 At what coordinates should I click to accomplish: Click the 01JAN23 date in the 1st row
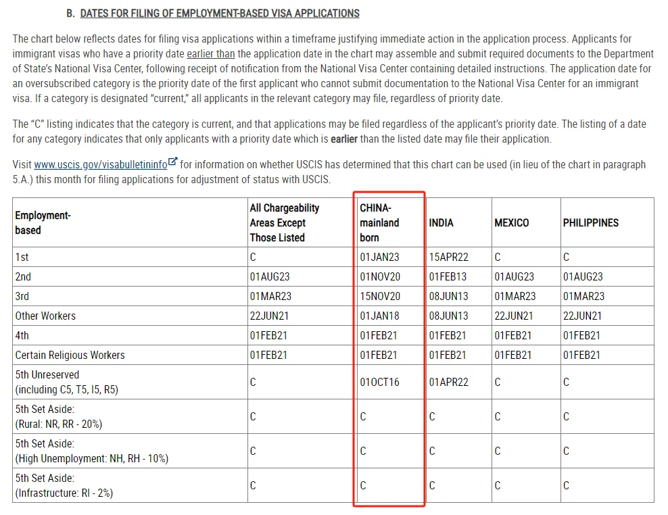[379, 257]
